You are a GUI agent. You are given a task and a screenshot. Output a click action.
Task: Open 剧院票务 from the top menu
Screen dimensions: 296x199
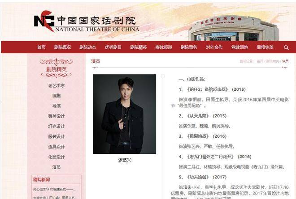[189, 47]
